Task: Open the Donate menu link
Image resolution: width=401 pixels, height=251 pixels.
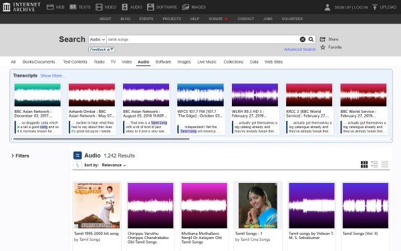Action: click(218, 19)
